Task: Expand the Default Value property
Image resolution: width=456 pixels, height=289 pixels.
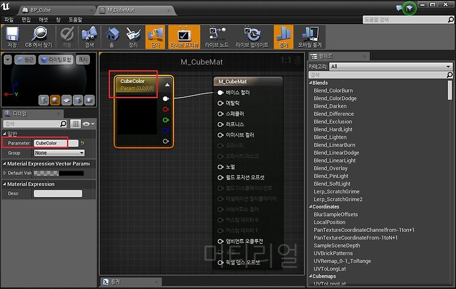Action: click(x=4, y=173)
